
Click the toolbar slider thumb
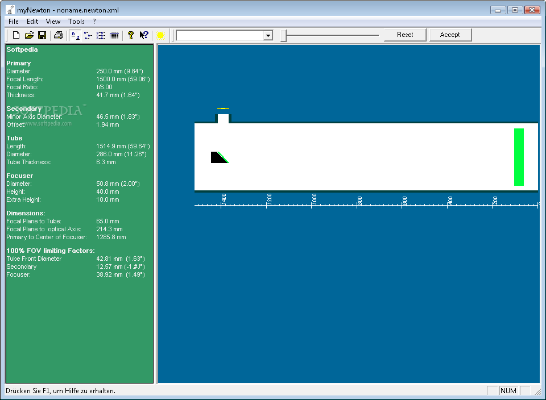[283, 35]
